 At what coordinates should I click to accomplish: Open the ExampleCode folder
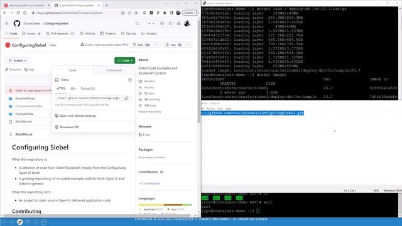[24, 114]
